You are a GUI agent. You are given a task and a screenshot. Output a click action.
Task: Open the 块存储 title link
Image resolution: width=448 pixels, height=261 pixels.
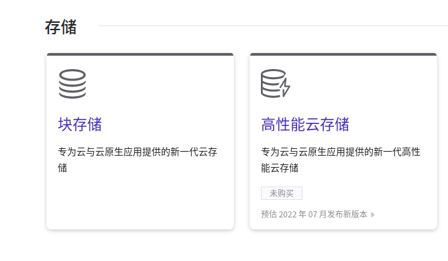click(80, 124)
